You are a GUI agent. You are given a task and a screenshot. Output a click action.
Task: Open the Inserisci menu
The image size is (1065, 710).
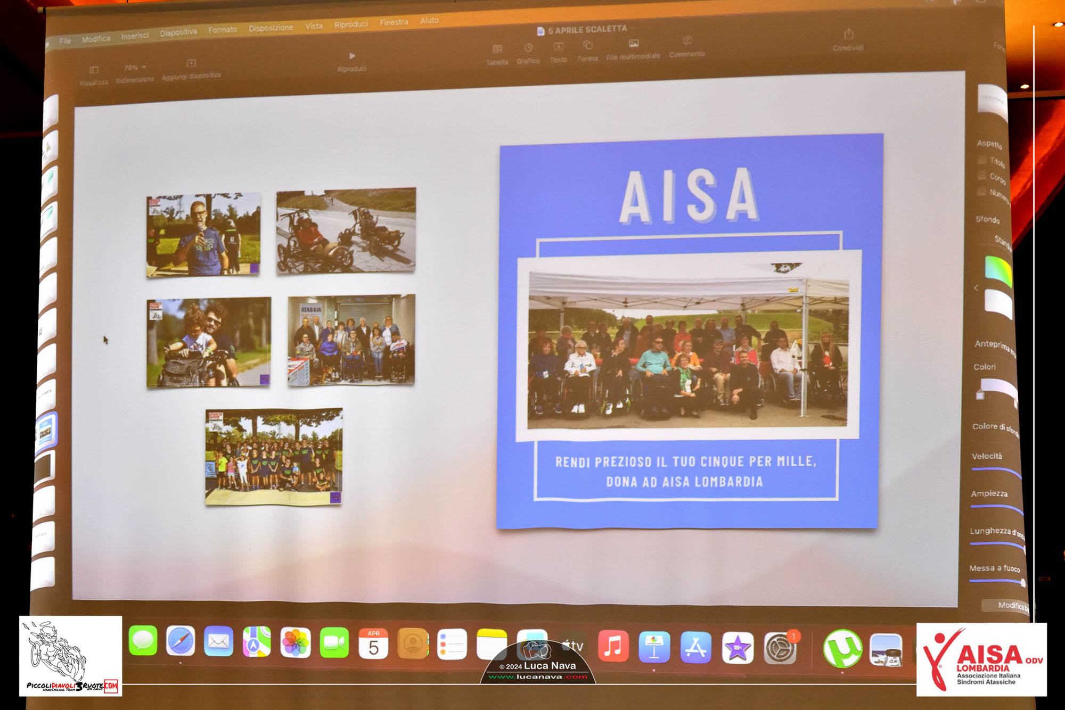(x=135, y=36)
